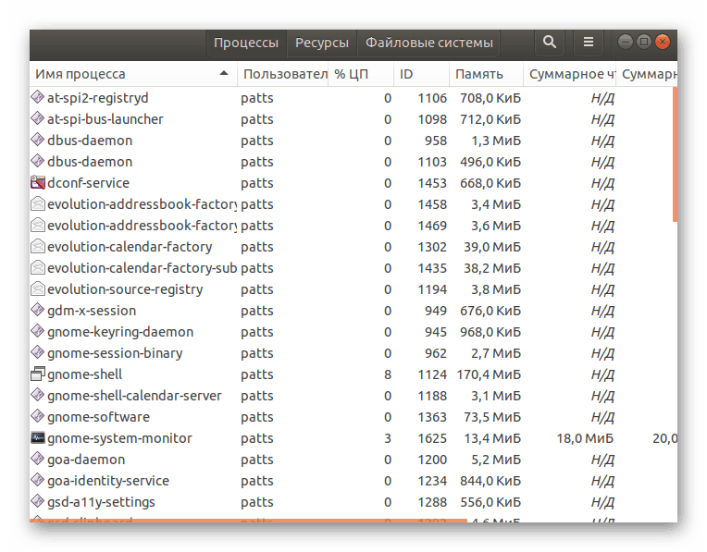This screenshot has height=552, width=707.
Task: Click the gnome-software process icon
Action: click(x=37, y=416)
